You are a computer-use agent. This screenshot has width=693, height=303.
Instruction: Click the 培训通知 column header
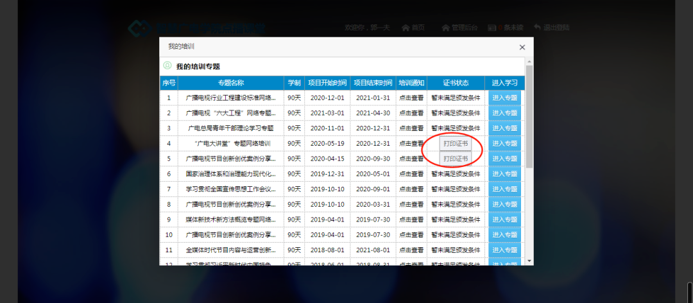tap(411, 83)
